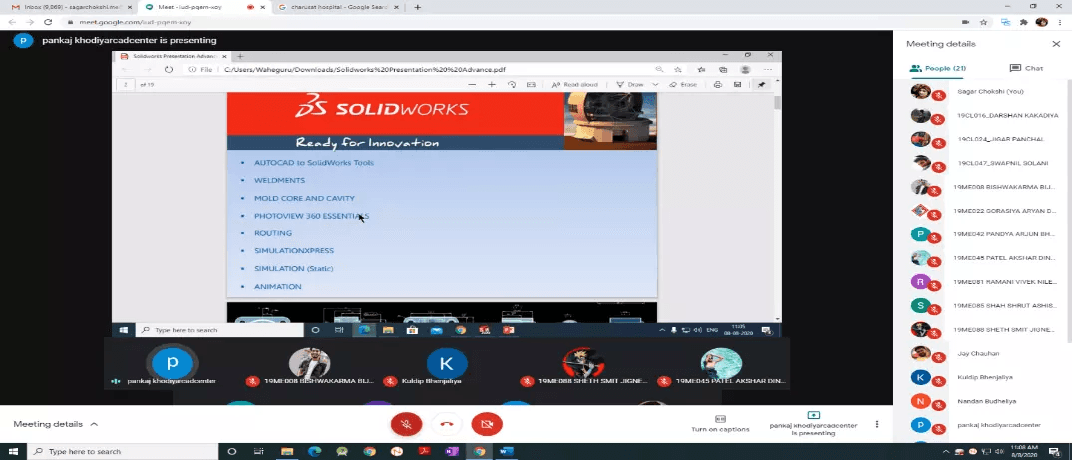The width and height of the screenshot is (1072, 460).
Task: Open the Chrome profile avatar
Action: (x=1042, y=22)
